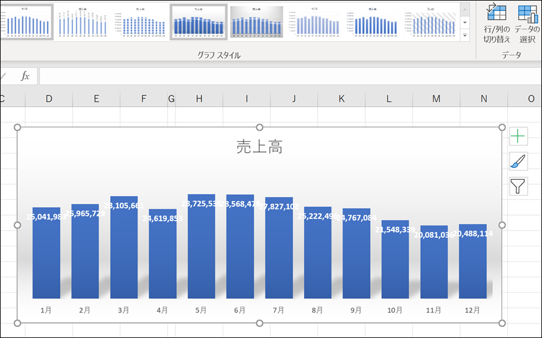Open the funnel Chart Filters button
The width and height of the screenshot is (542, 338).
coord(518,186)
